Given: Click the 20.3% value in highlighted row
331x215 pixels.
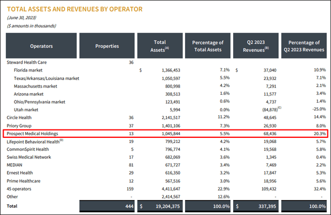Looking at the screenshot, I should coord(319,134).
